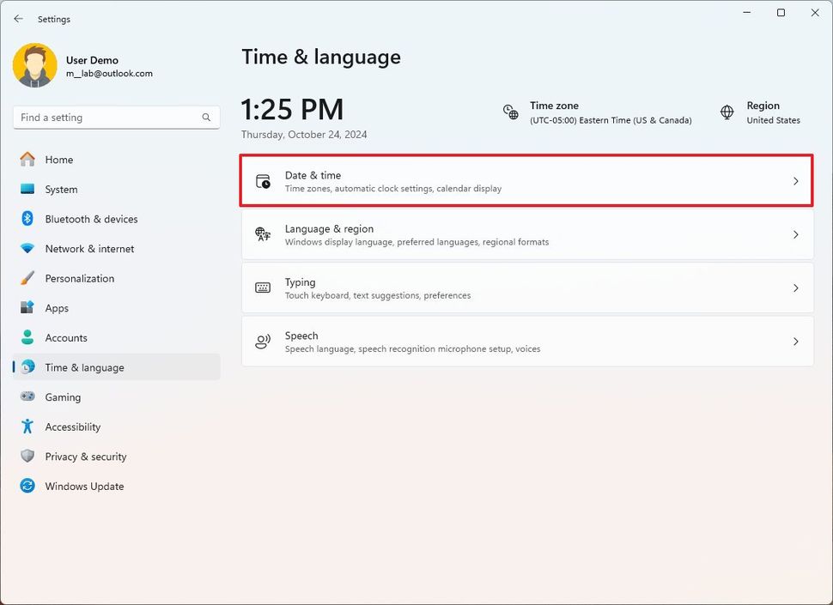Open the Speech settings chevron

[x=794, y=341]
